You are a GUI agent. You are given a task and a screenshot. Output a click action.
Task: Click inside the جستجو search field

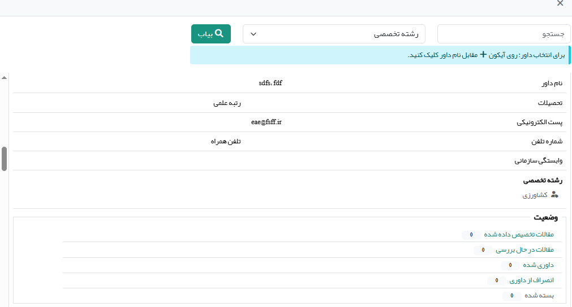click(503, 34)
